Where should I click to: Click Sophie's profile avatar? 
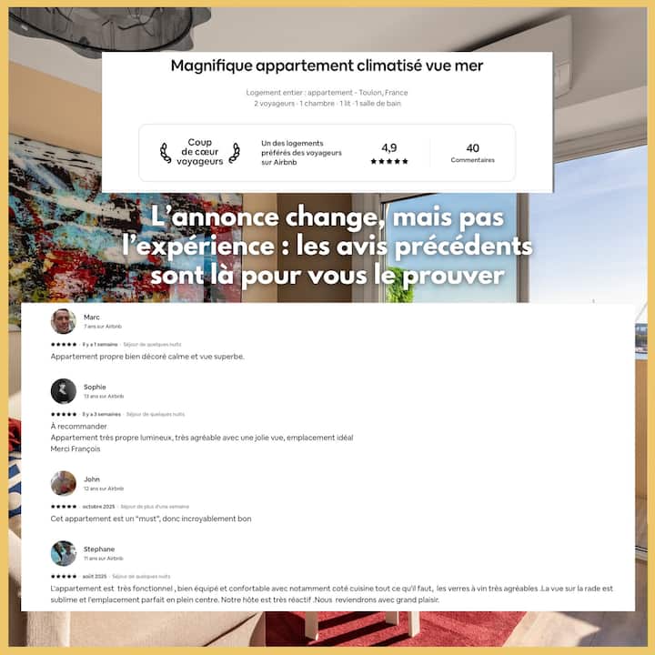click(x=63, y=391)
